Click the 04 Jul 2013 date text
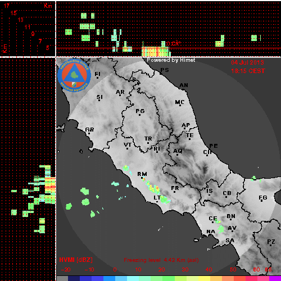The image size is (281, 281). [247, 62]
